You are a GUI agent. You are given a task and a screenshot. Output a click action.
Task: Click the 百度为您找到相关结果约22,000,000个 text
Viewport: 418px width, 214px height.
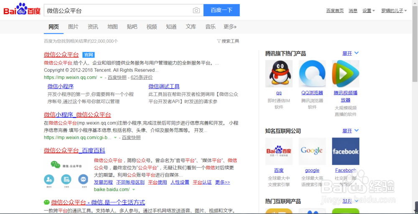click(x=81, y=41)
